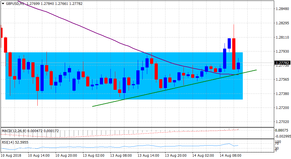Click the 1.27380 price axis label
This screenshot has height=159, width=291.
point(281,94)
